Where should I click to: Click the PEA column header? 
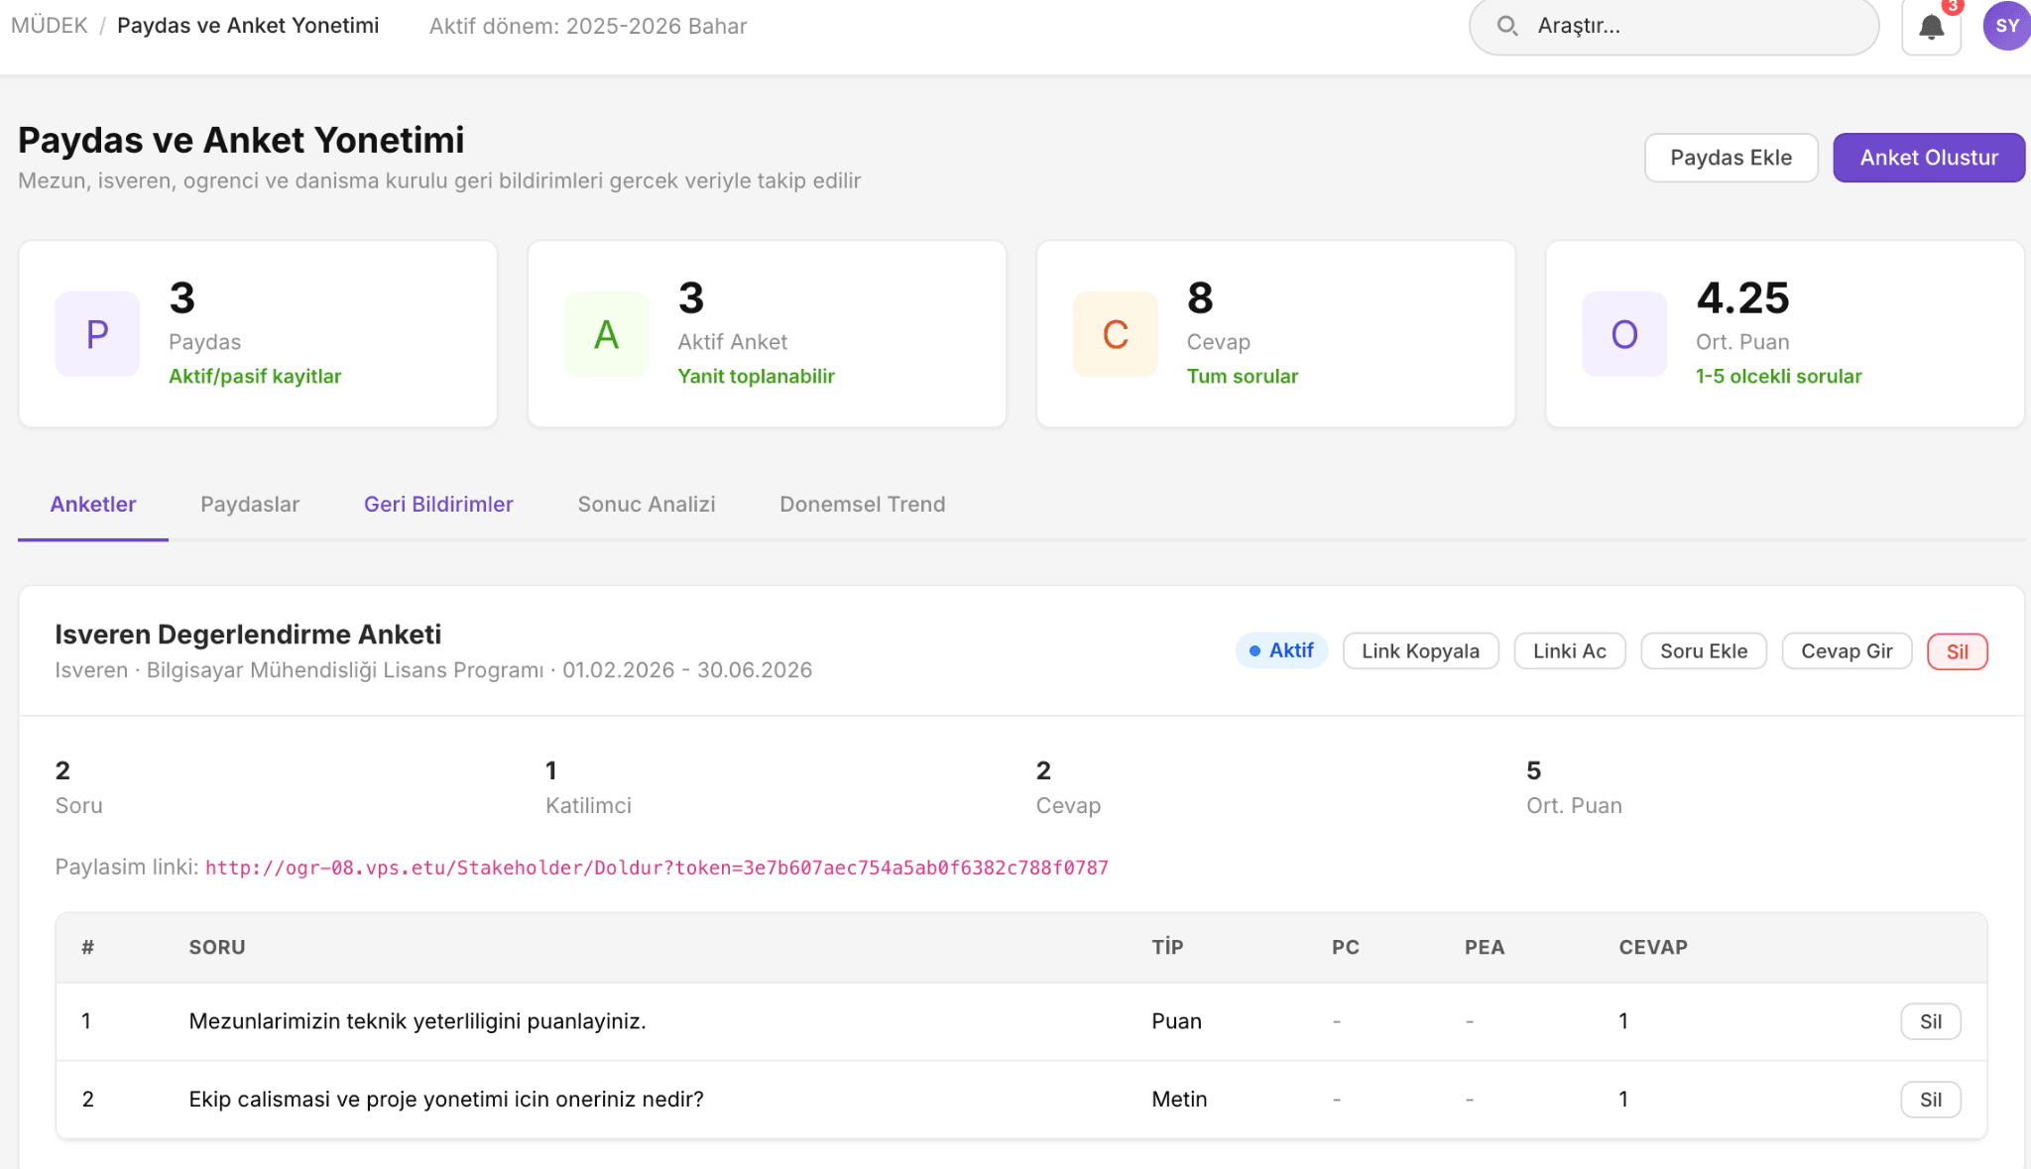tap(1485, 947)
